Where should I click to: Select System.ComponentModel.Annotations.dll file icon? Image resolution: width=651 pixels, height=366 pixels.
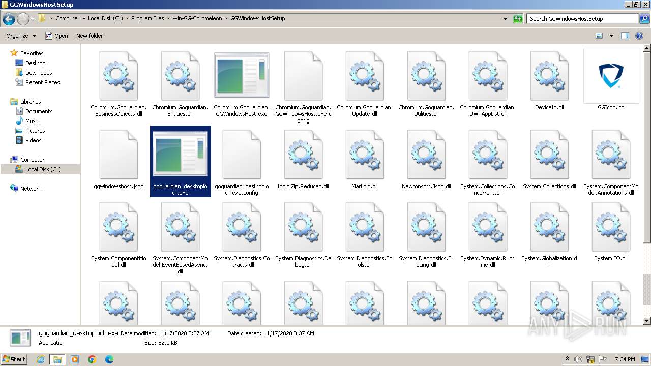(x=611, y=154)
